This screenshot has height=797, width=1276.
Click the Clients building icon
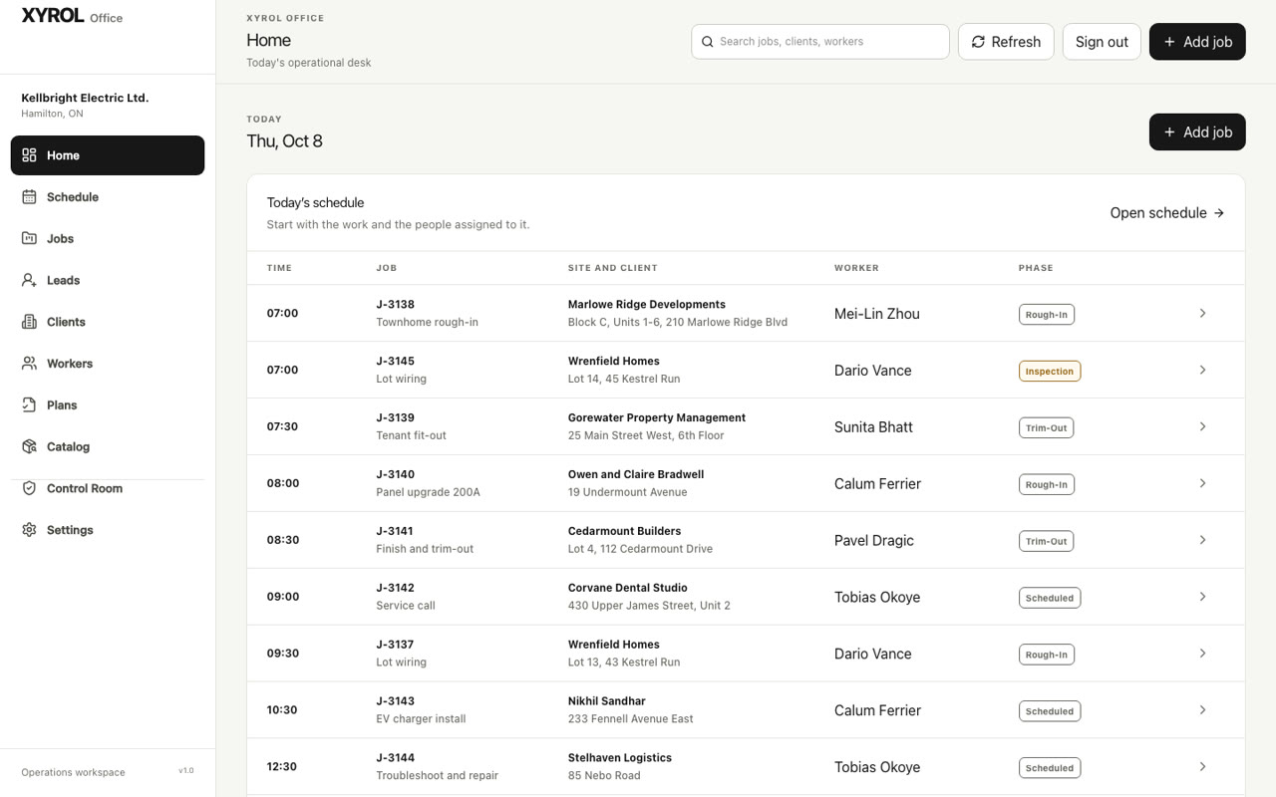29,322
